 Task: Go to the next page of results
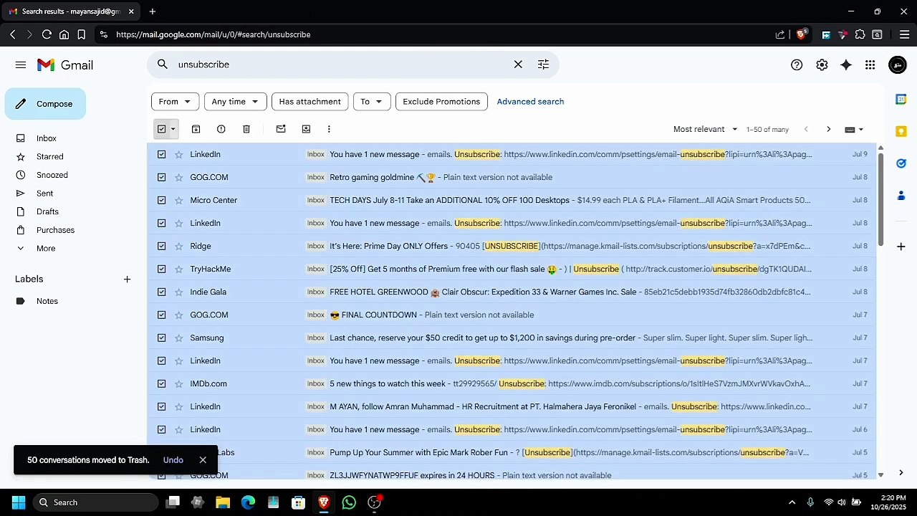(829, 129)
